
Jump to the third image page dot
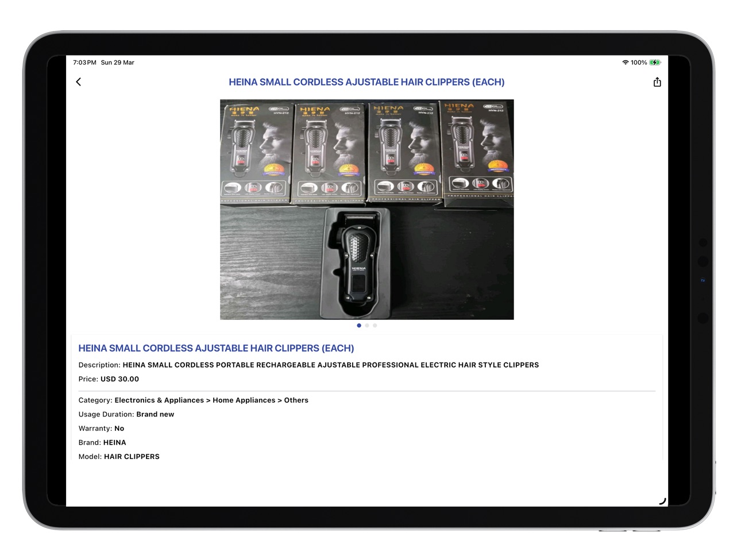click(x=375, y=326)
